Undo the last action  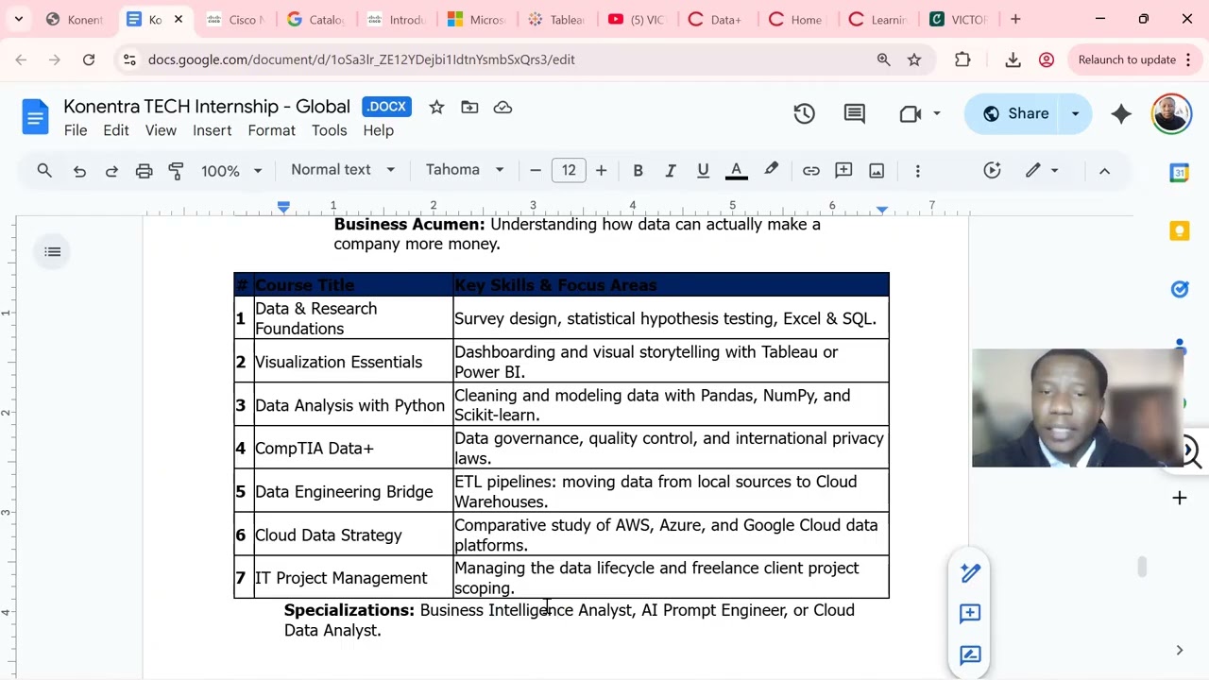tap(79, 171)
